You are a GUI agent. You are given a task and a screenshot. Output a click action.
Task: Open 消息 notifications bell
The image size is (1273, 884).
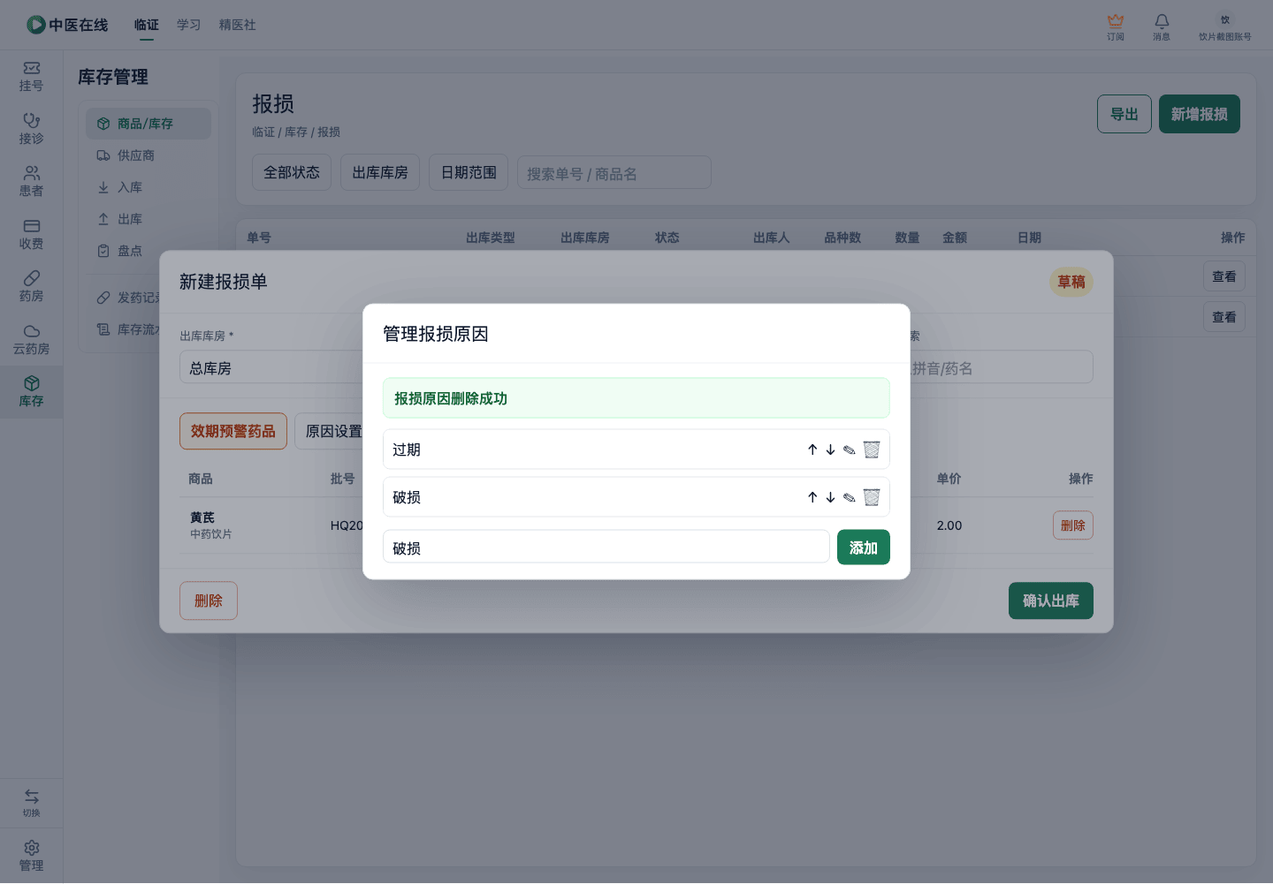tap(1162, 26)
